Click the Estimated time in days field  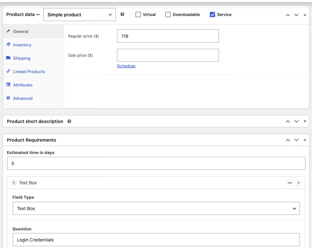[156, 163]
